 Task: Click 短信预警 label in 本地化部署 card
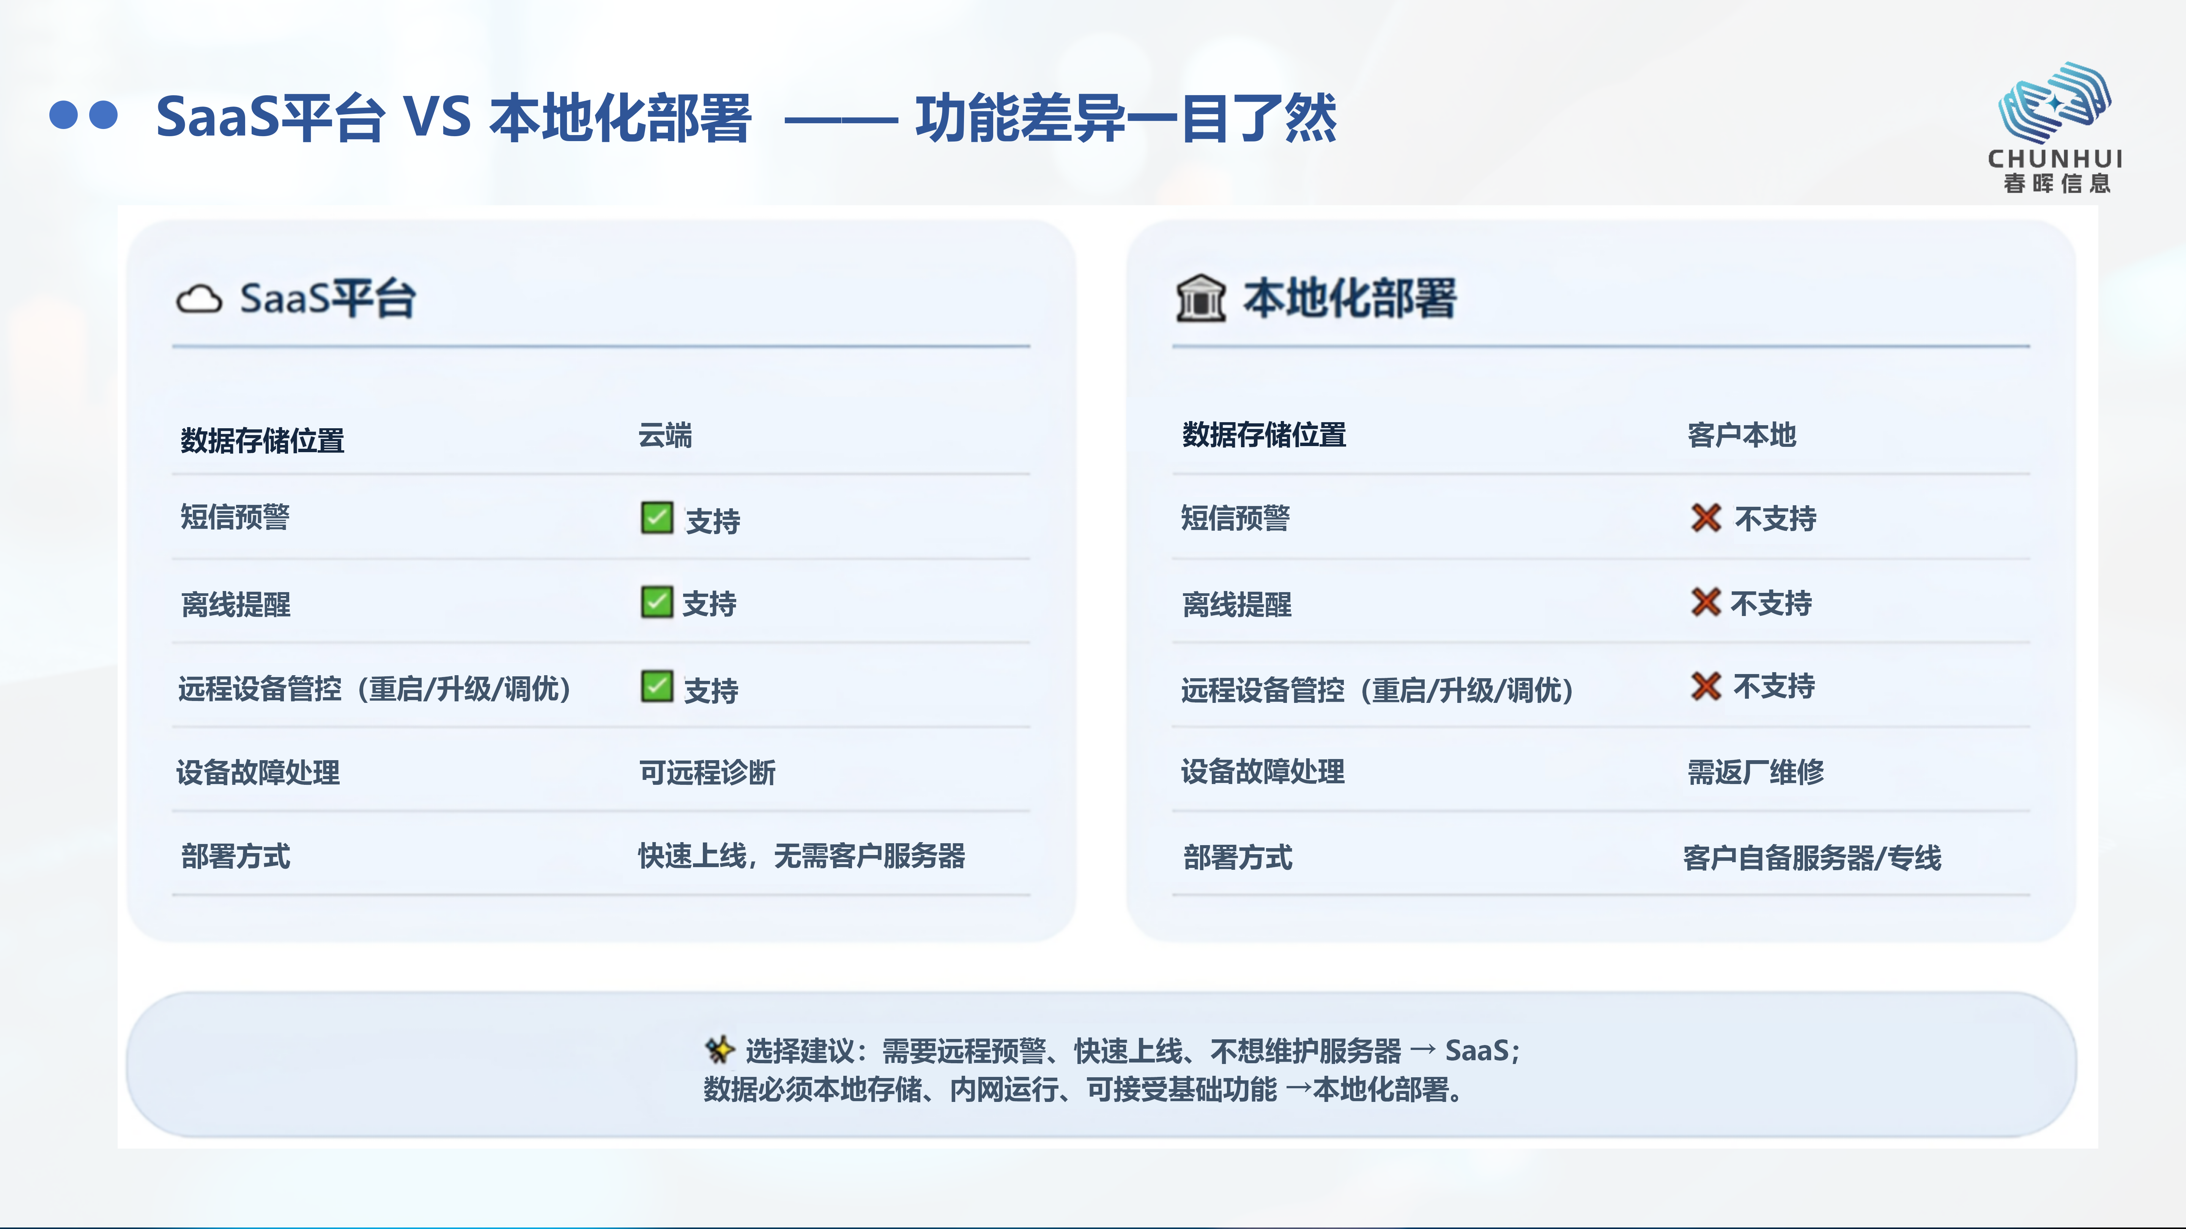point(1236,517)
